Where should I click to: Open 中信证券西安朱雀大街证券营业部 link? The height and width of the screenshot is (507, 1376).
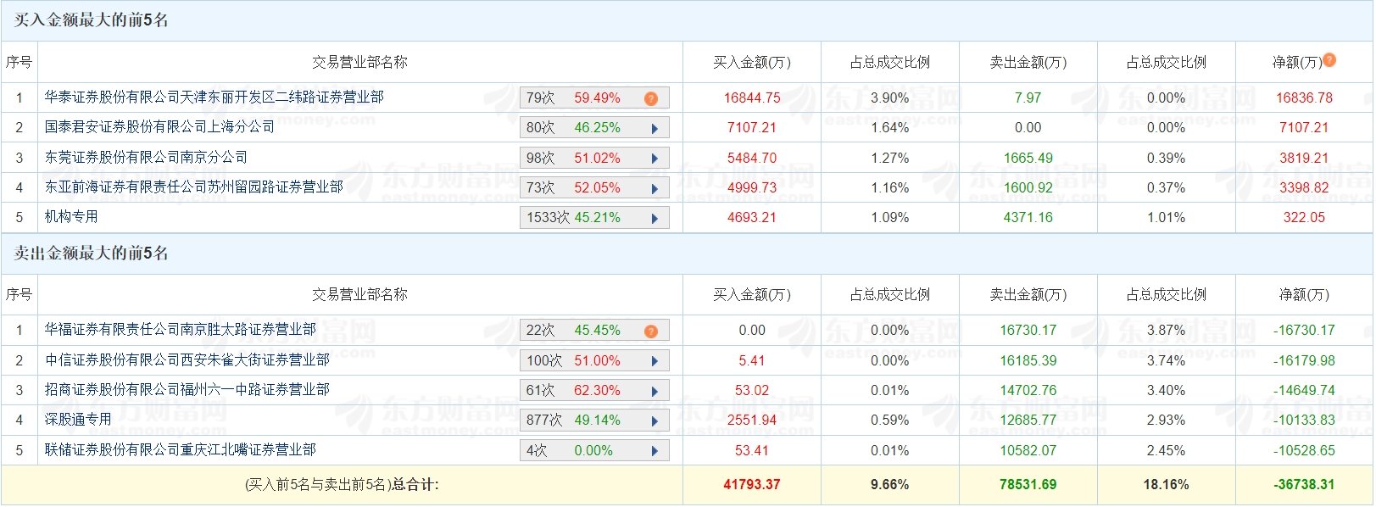point(187,360)
